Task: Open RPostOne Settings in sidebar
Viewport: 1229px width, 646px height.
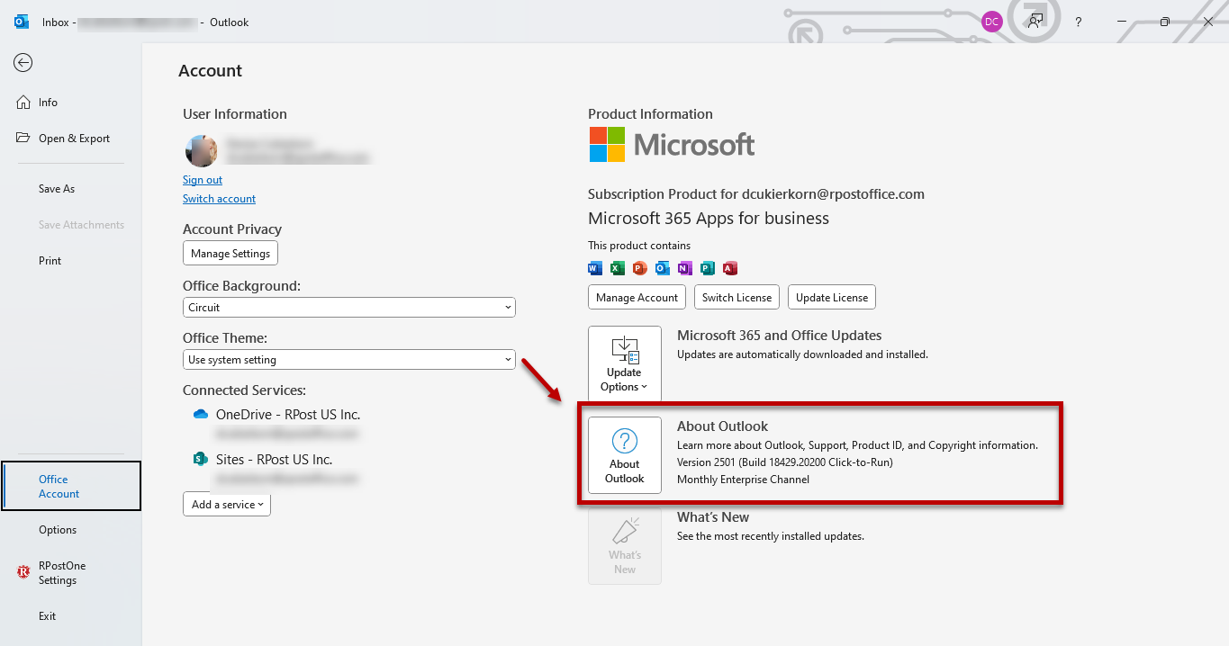Action: click(x=61, y=573)
